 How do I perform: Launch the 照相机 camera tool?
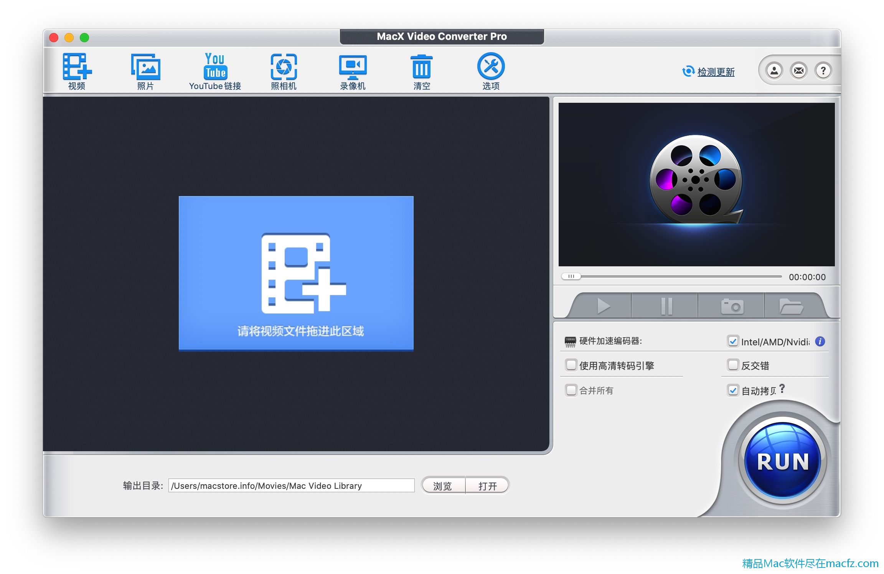(284, 71)
